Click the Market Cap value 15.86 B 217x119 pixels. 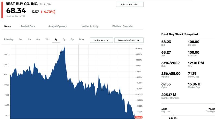pos(194,84)
